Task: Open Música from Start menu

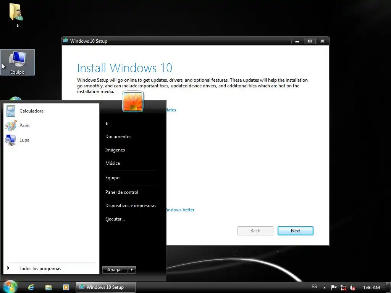Action: (113, 163)
